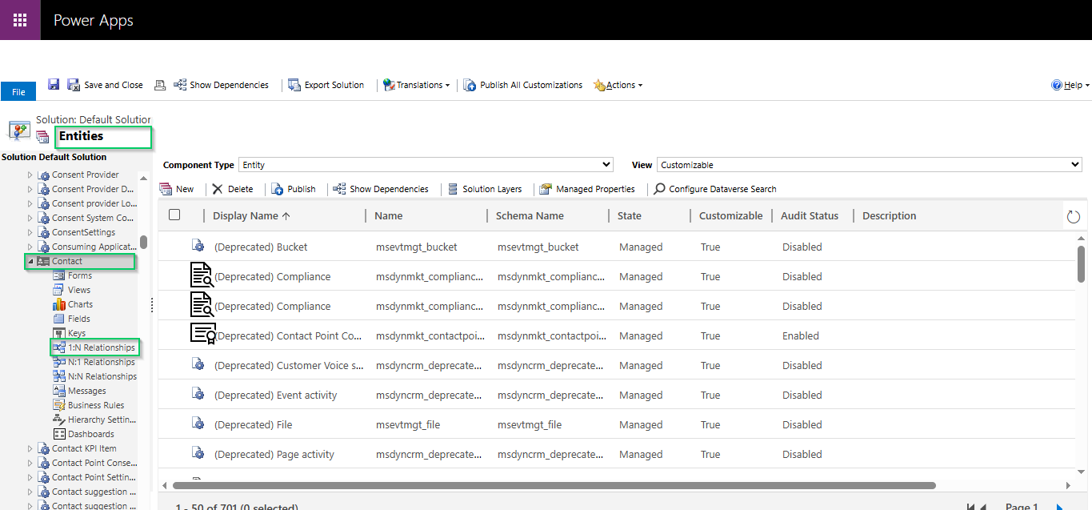Select Consent Provider D... tree item
The image size is (1092, 510).
pos(93,189)
